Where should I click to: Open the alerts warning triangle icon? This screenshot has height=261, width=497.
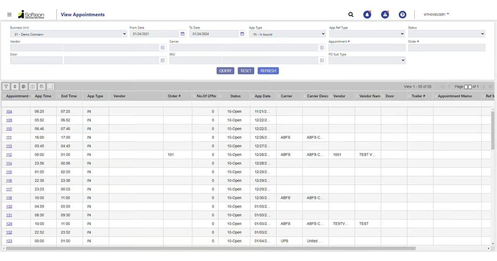385,15
